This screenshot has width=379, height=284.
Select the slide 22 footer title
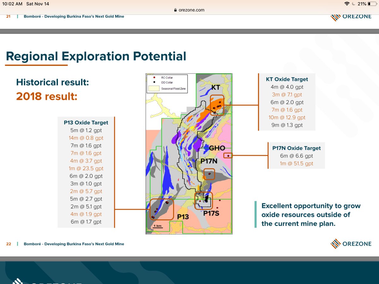74,244
